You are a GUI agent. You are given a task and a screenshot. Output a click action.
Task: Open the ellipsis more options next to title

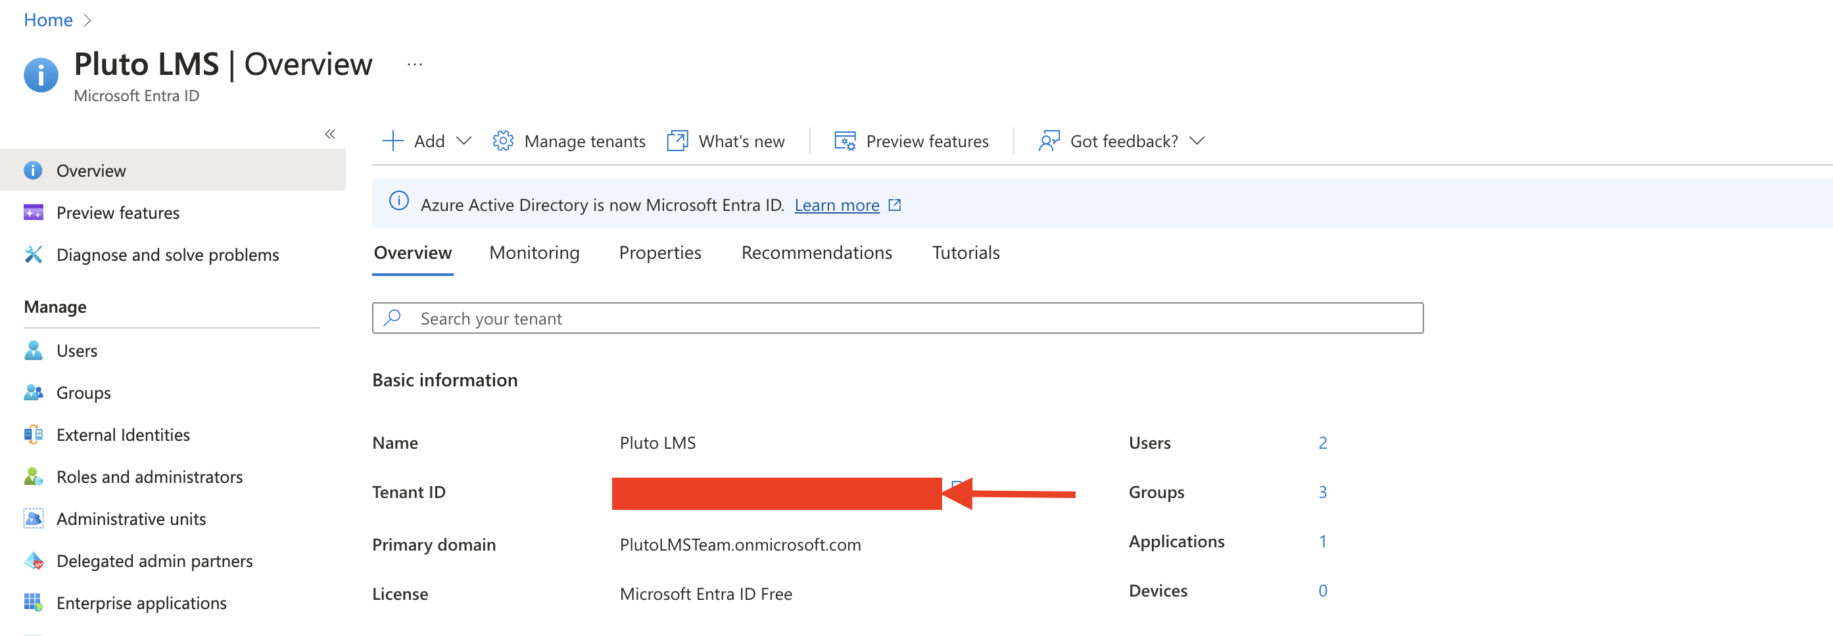tap(415, 65)
